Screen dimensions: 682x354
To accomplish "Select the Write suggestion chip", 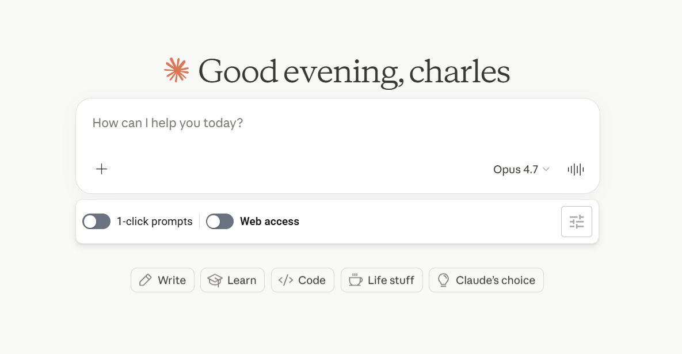I will pos(163,280).
